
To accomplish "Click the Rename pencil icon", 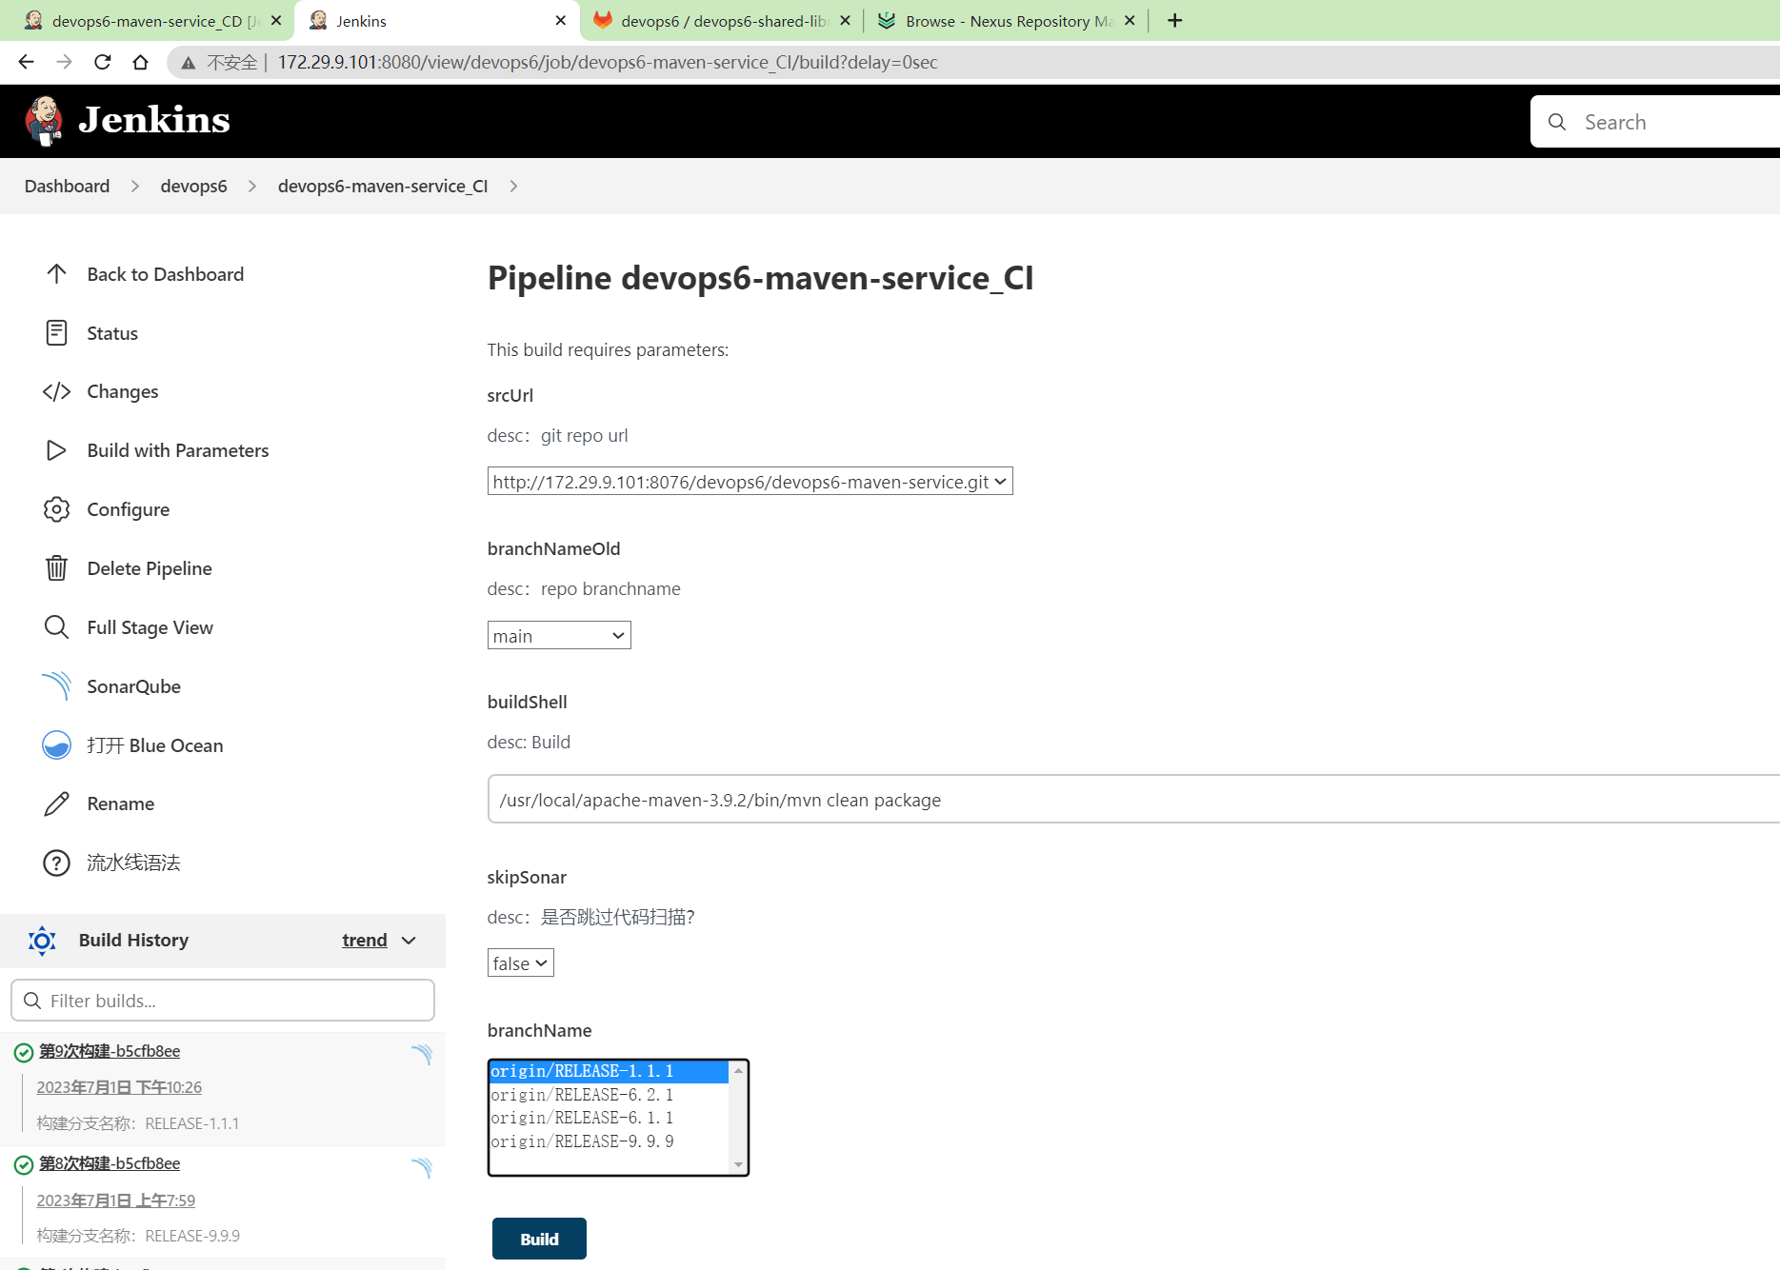I will click(56, 804).
